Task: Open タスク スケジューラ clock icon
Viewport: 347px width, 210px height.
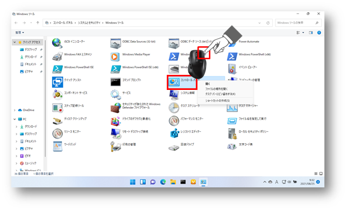Action: [174, 108]
